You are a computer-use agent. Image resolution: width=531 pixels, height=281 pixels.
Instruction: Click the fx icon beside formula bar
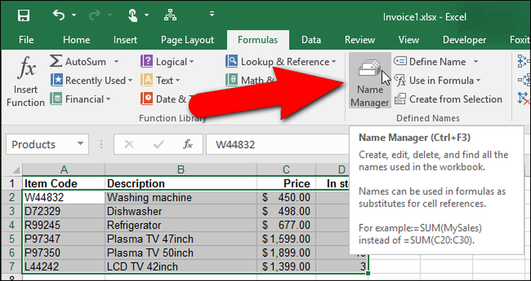[x=187, y=145]
